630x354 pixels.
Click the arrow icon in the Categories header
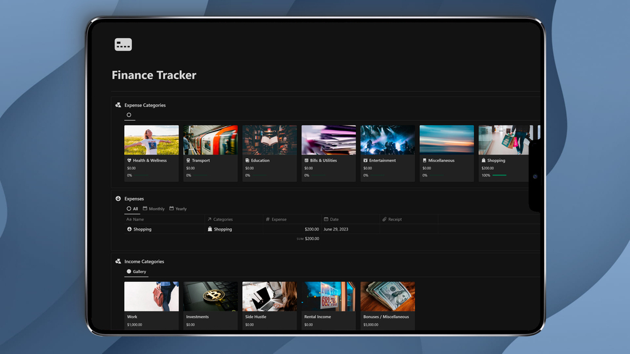tap(209, 219)
